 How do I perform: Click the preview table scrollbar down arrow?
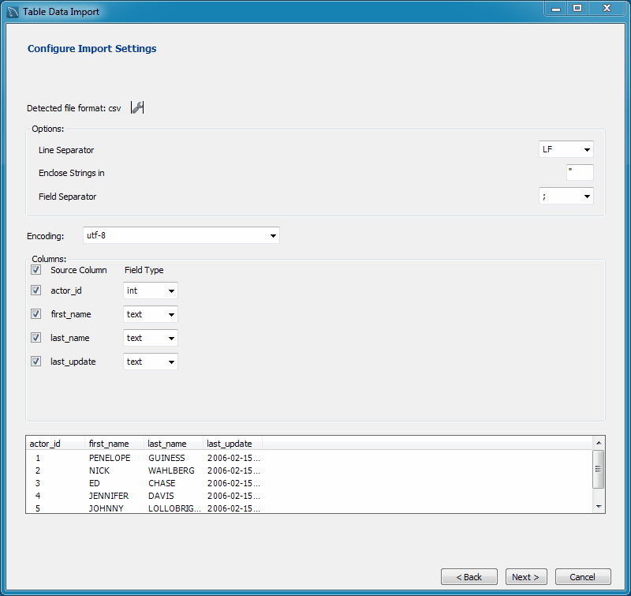click(x=598, y=508)
